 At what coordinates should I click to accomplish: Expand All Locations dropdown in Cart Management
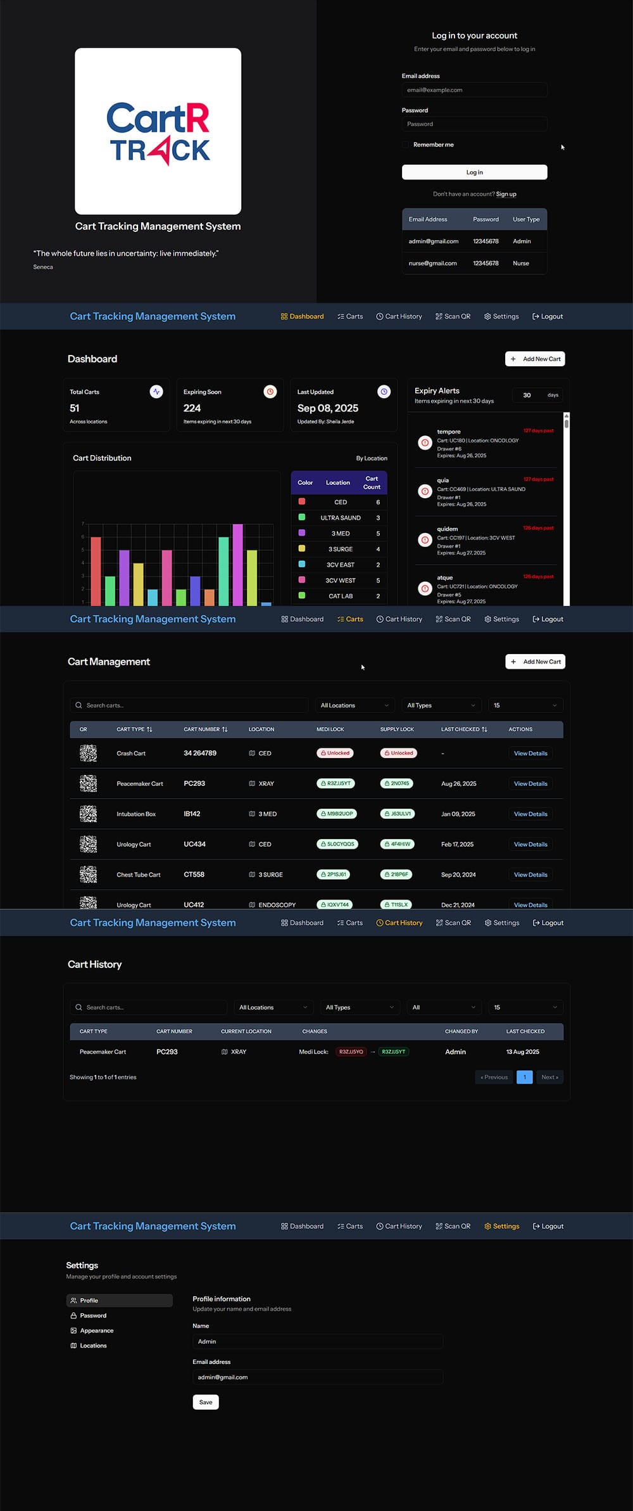click(354, 705)
